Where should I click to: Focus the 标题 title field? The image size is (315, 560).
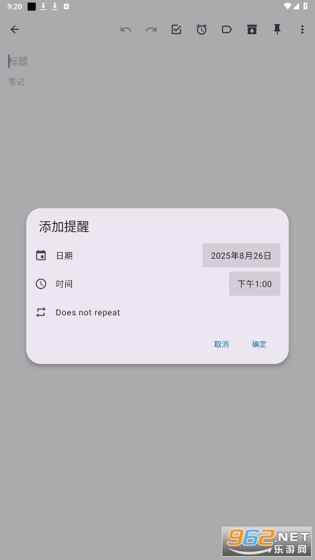157,61
